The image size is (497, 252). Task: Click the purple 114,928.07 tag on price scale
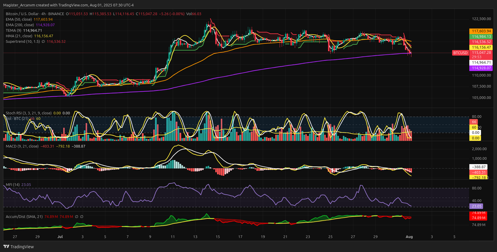[481, 68]
